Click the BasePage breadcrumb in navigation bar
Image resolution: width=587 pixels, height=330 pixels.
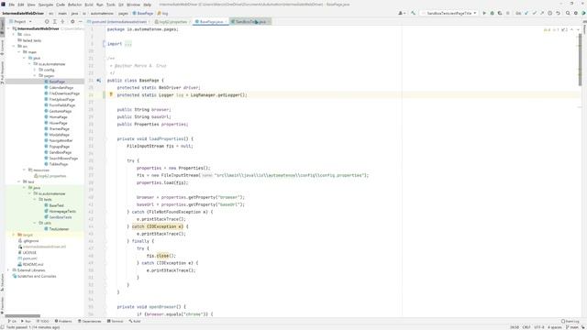(143, 13)
